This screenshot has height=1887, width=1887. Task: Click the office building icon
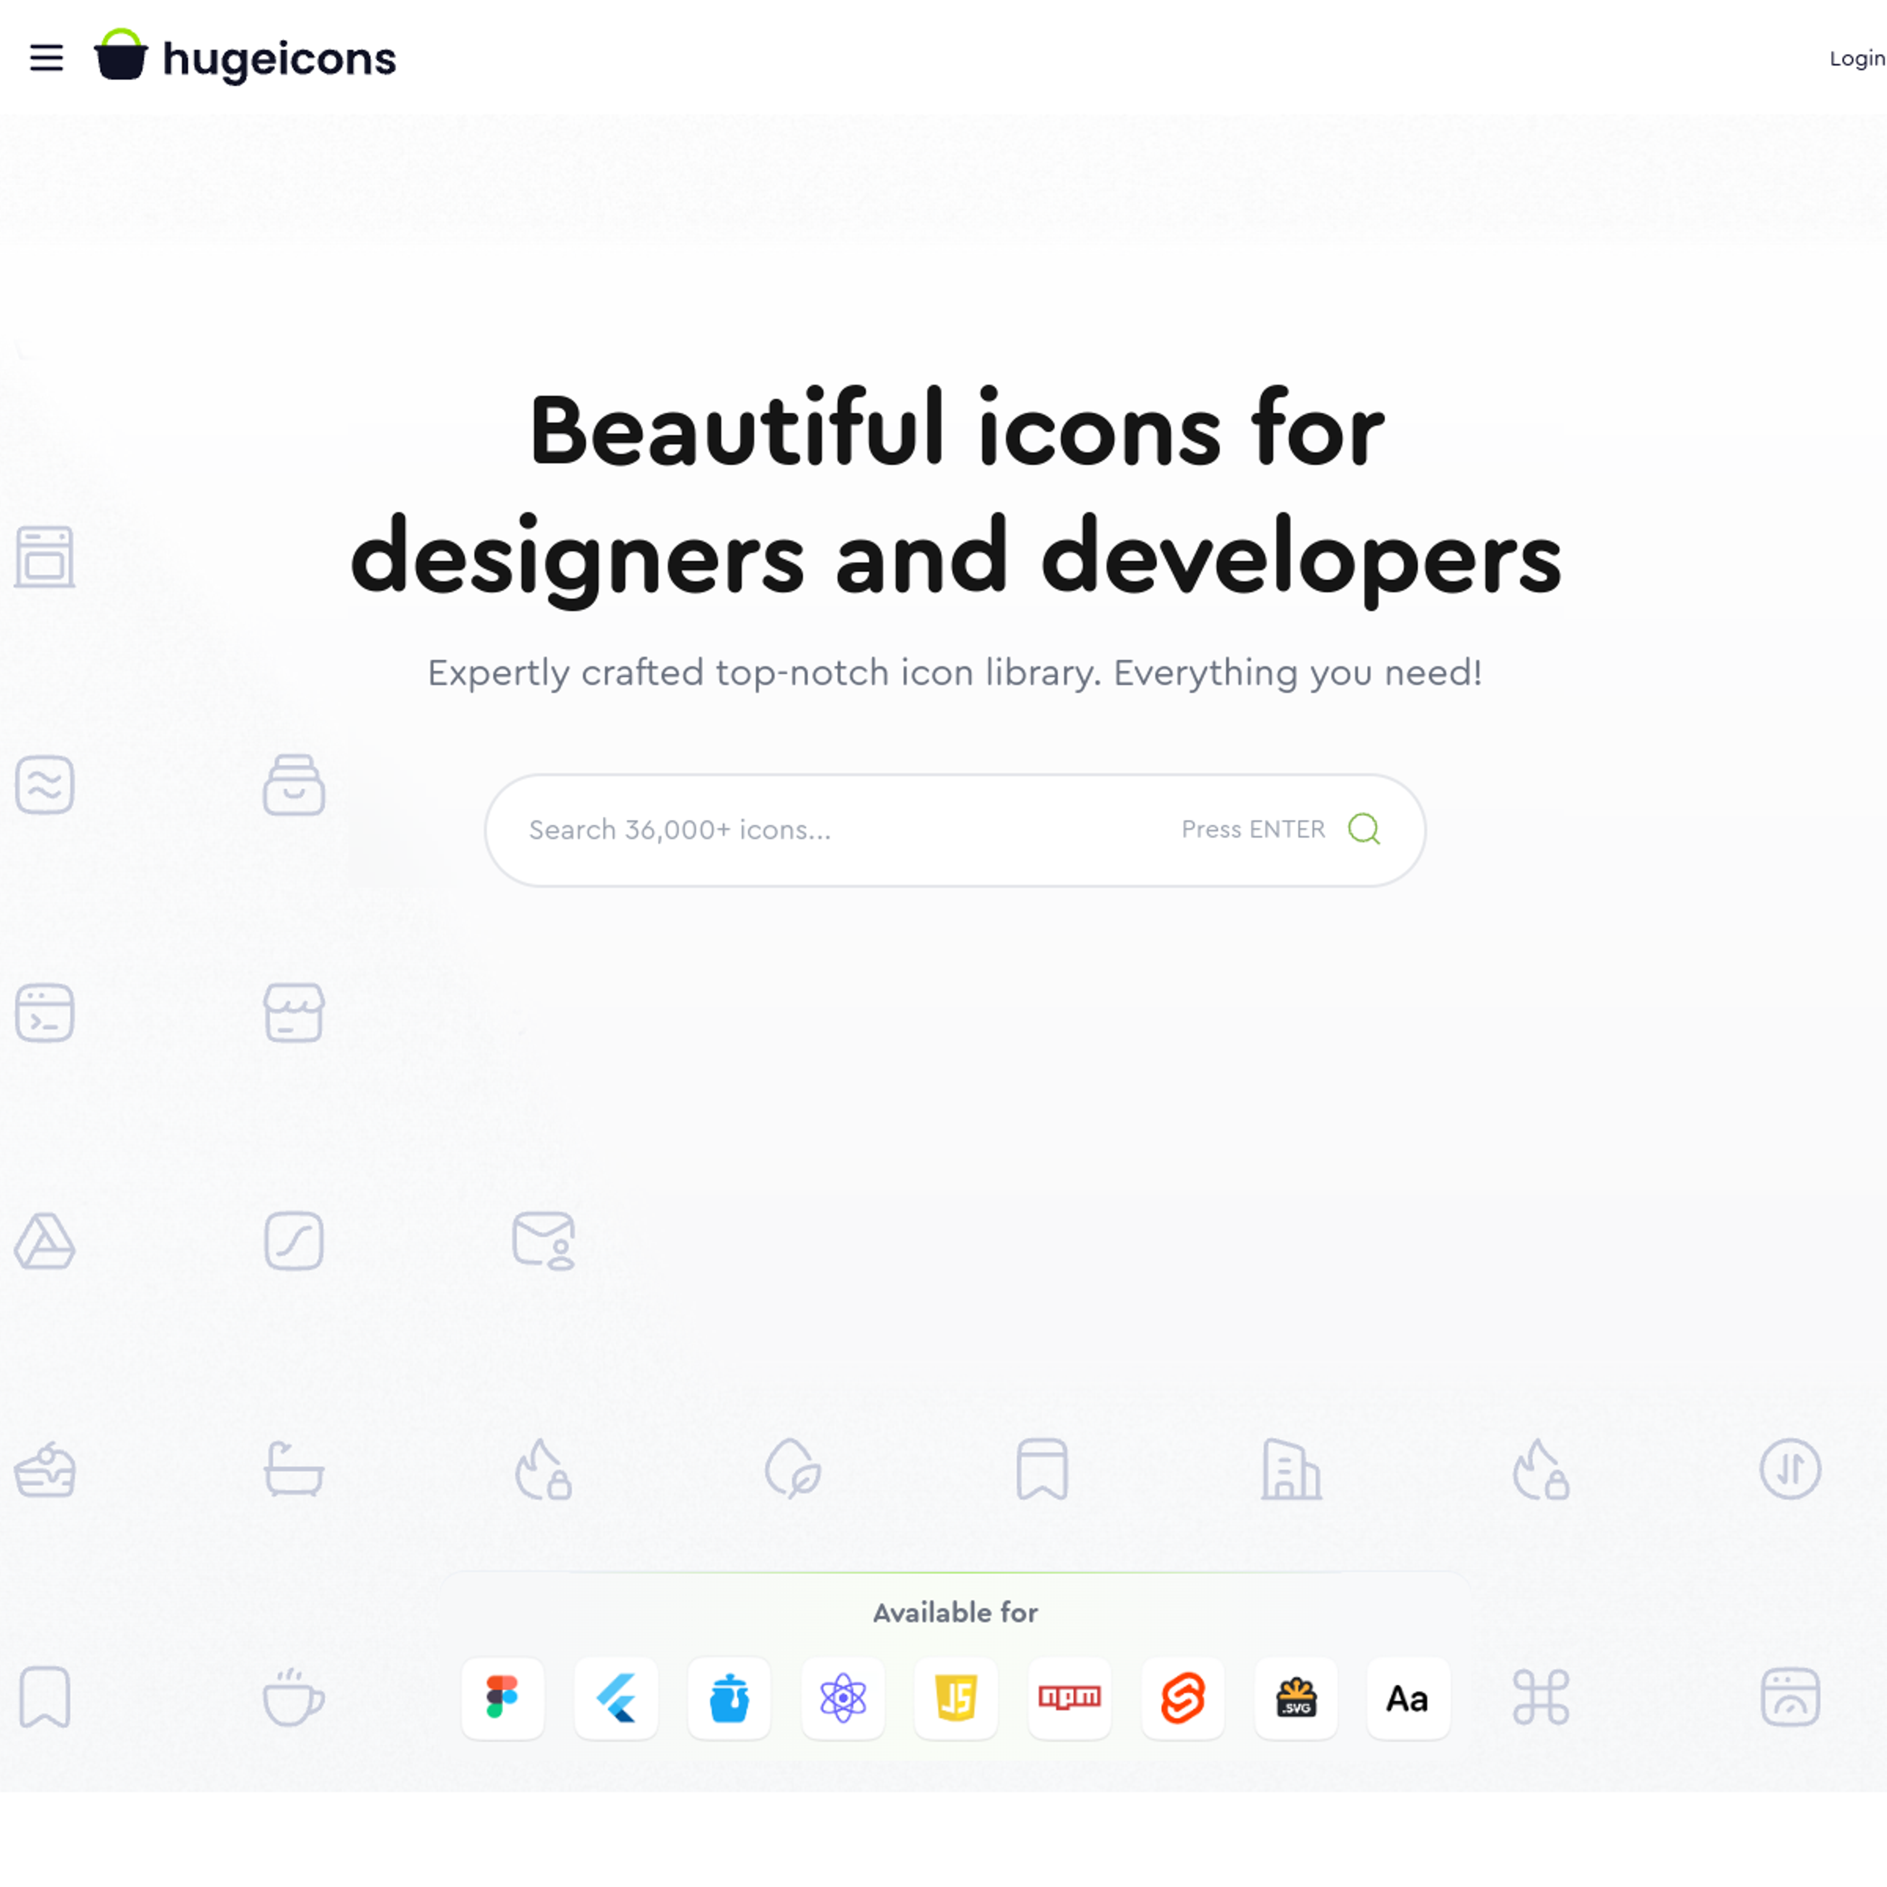pos(1291,1469)
